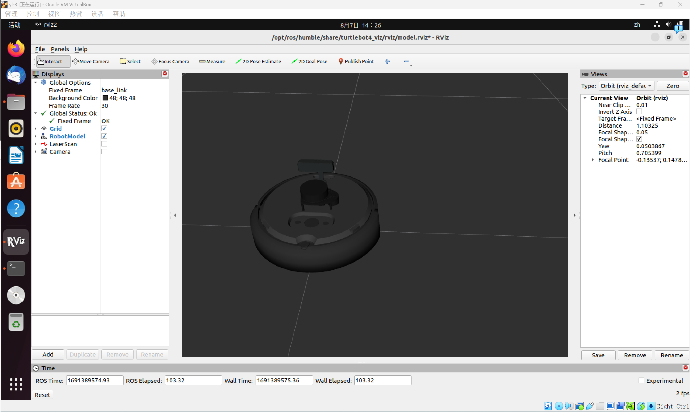
Task: Click the ROS Time field
Action: [x=95, y=380]
